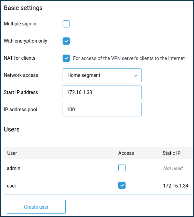Open the Network access Home segment dropdown
The width and height of the screenshot is (194, 217).
pyautogui.click(x=102, y=75)
